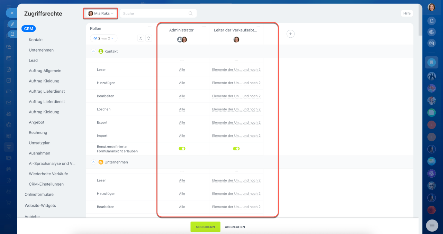Viewport: 443px width, 234px height.
Task: Expand all sections with the outward arrows button
Action: tap(148, 38)
